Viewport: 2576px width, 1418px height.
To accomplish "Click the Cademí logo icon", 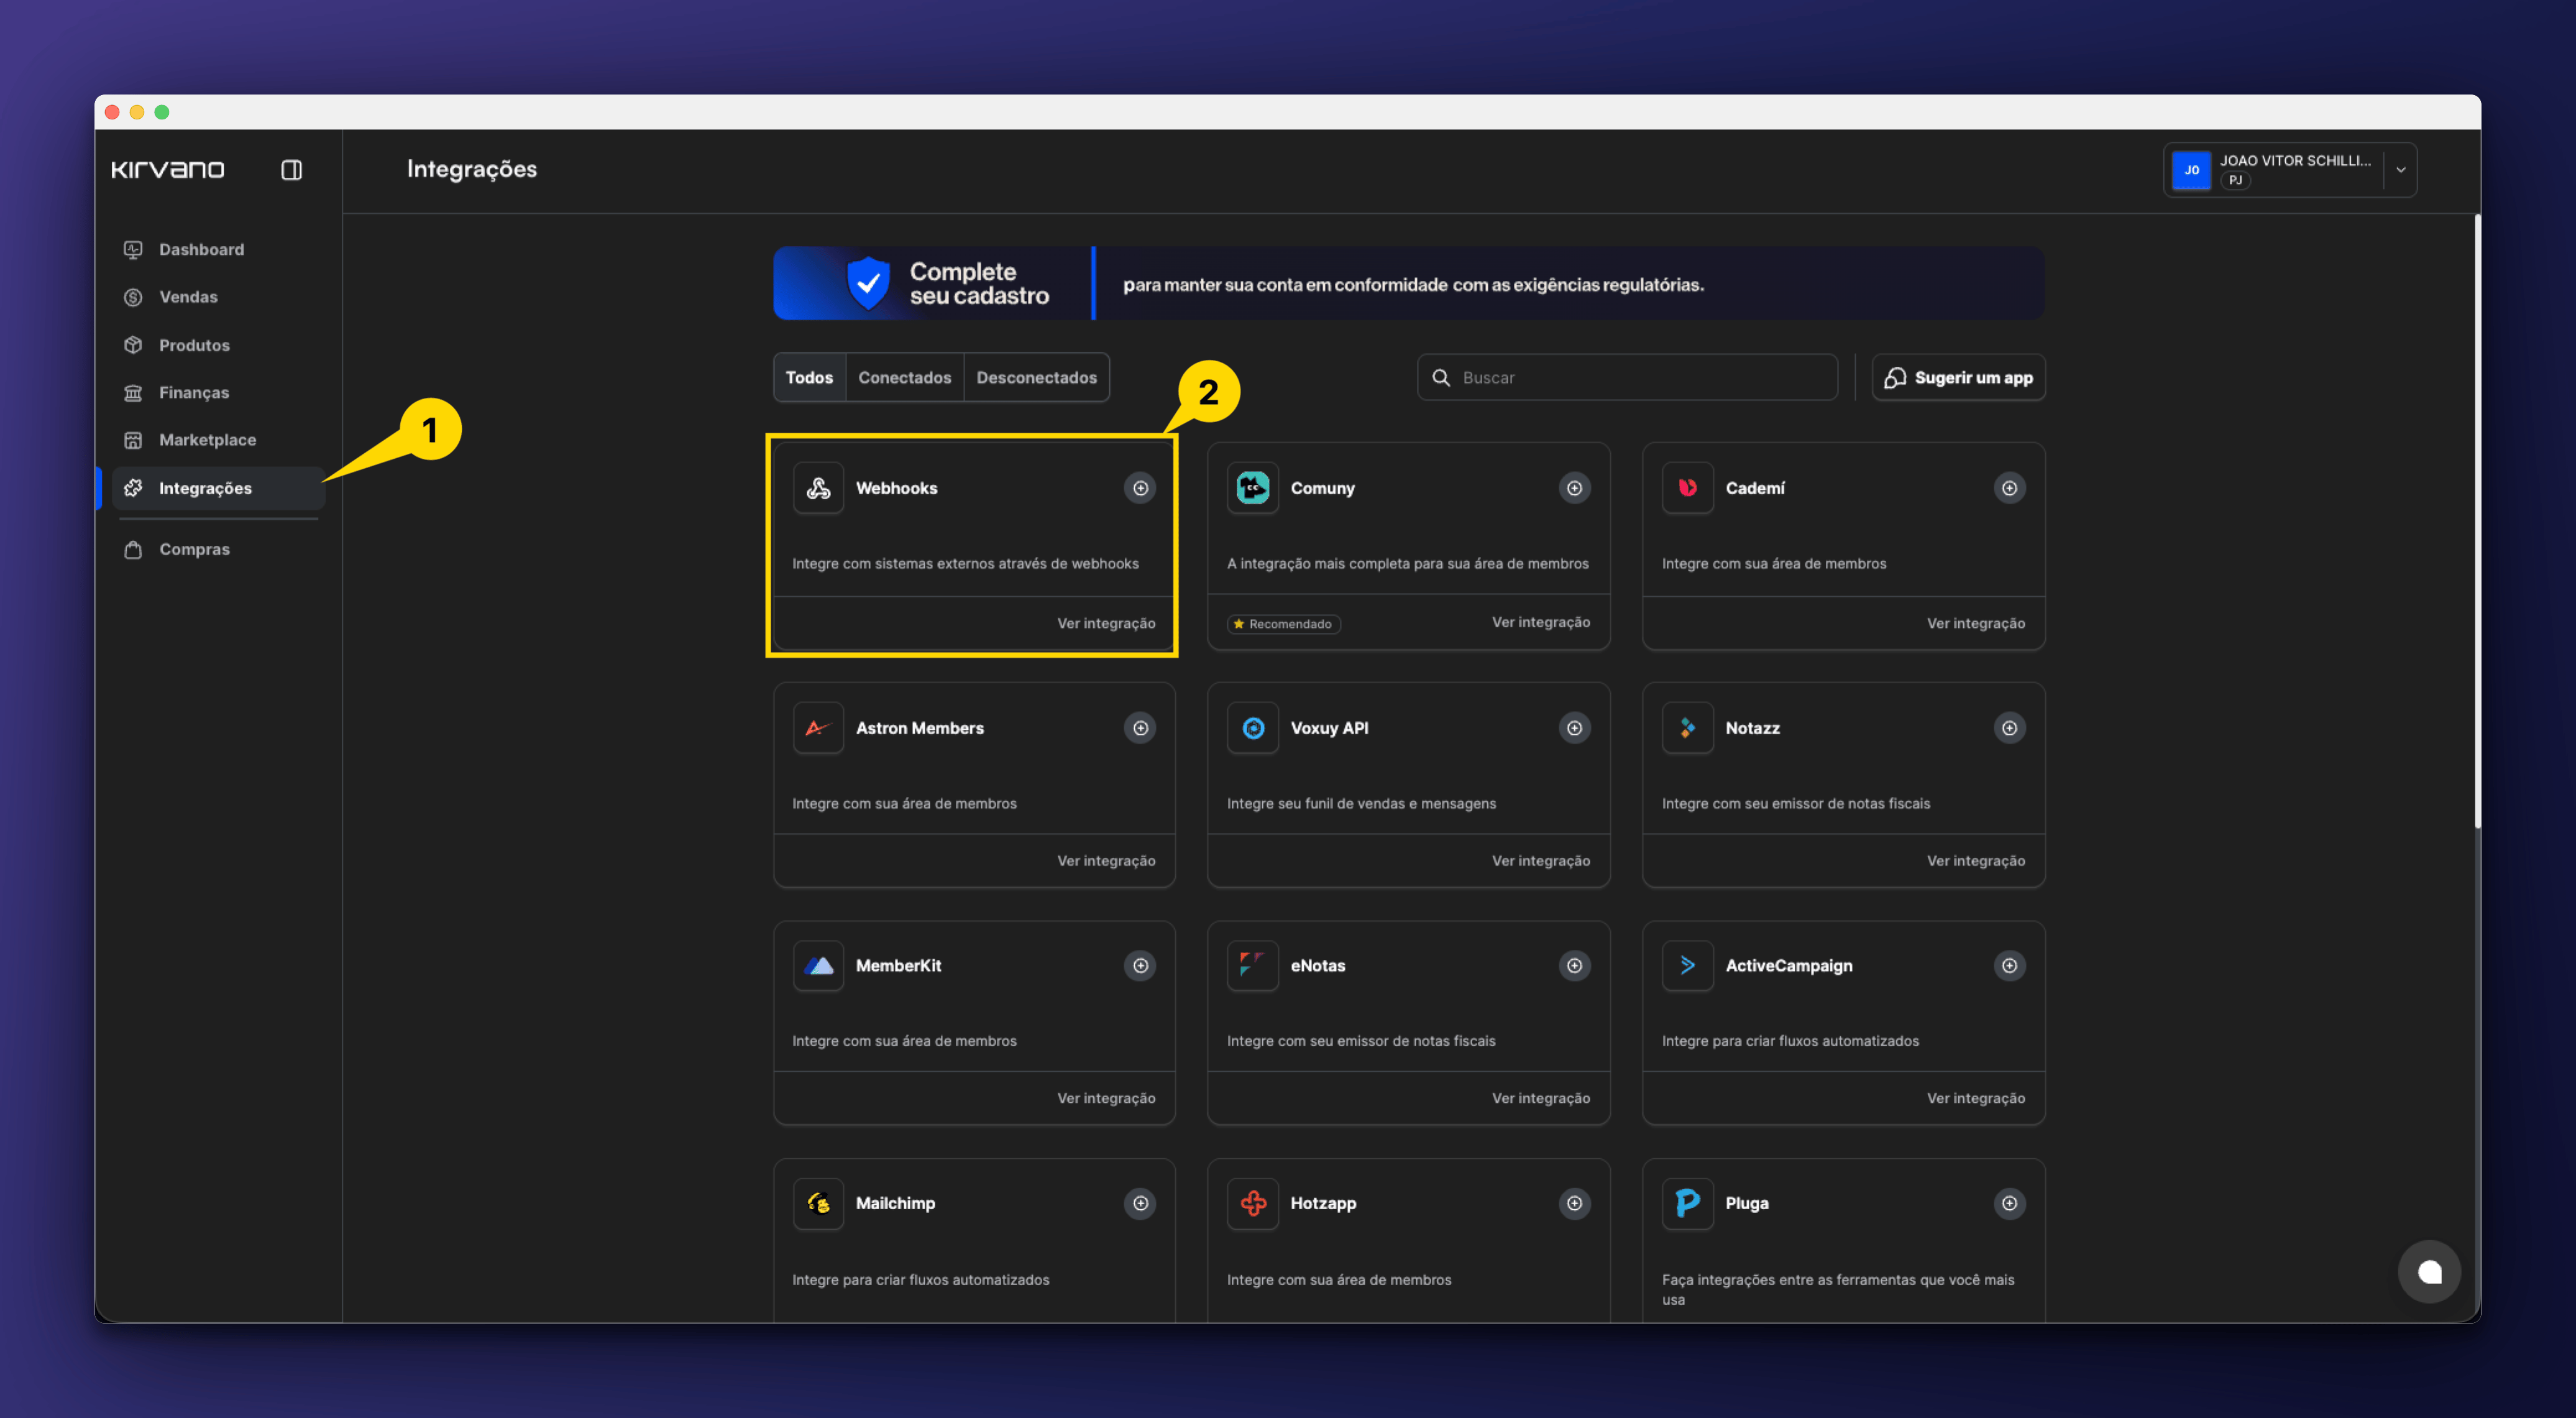I will (1688, 488).
